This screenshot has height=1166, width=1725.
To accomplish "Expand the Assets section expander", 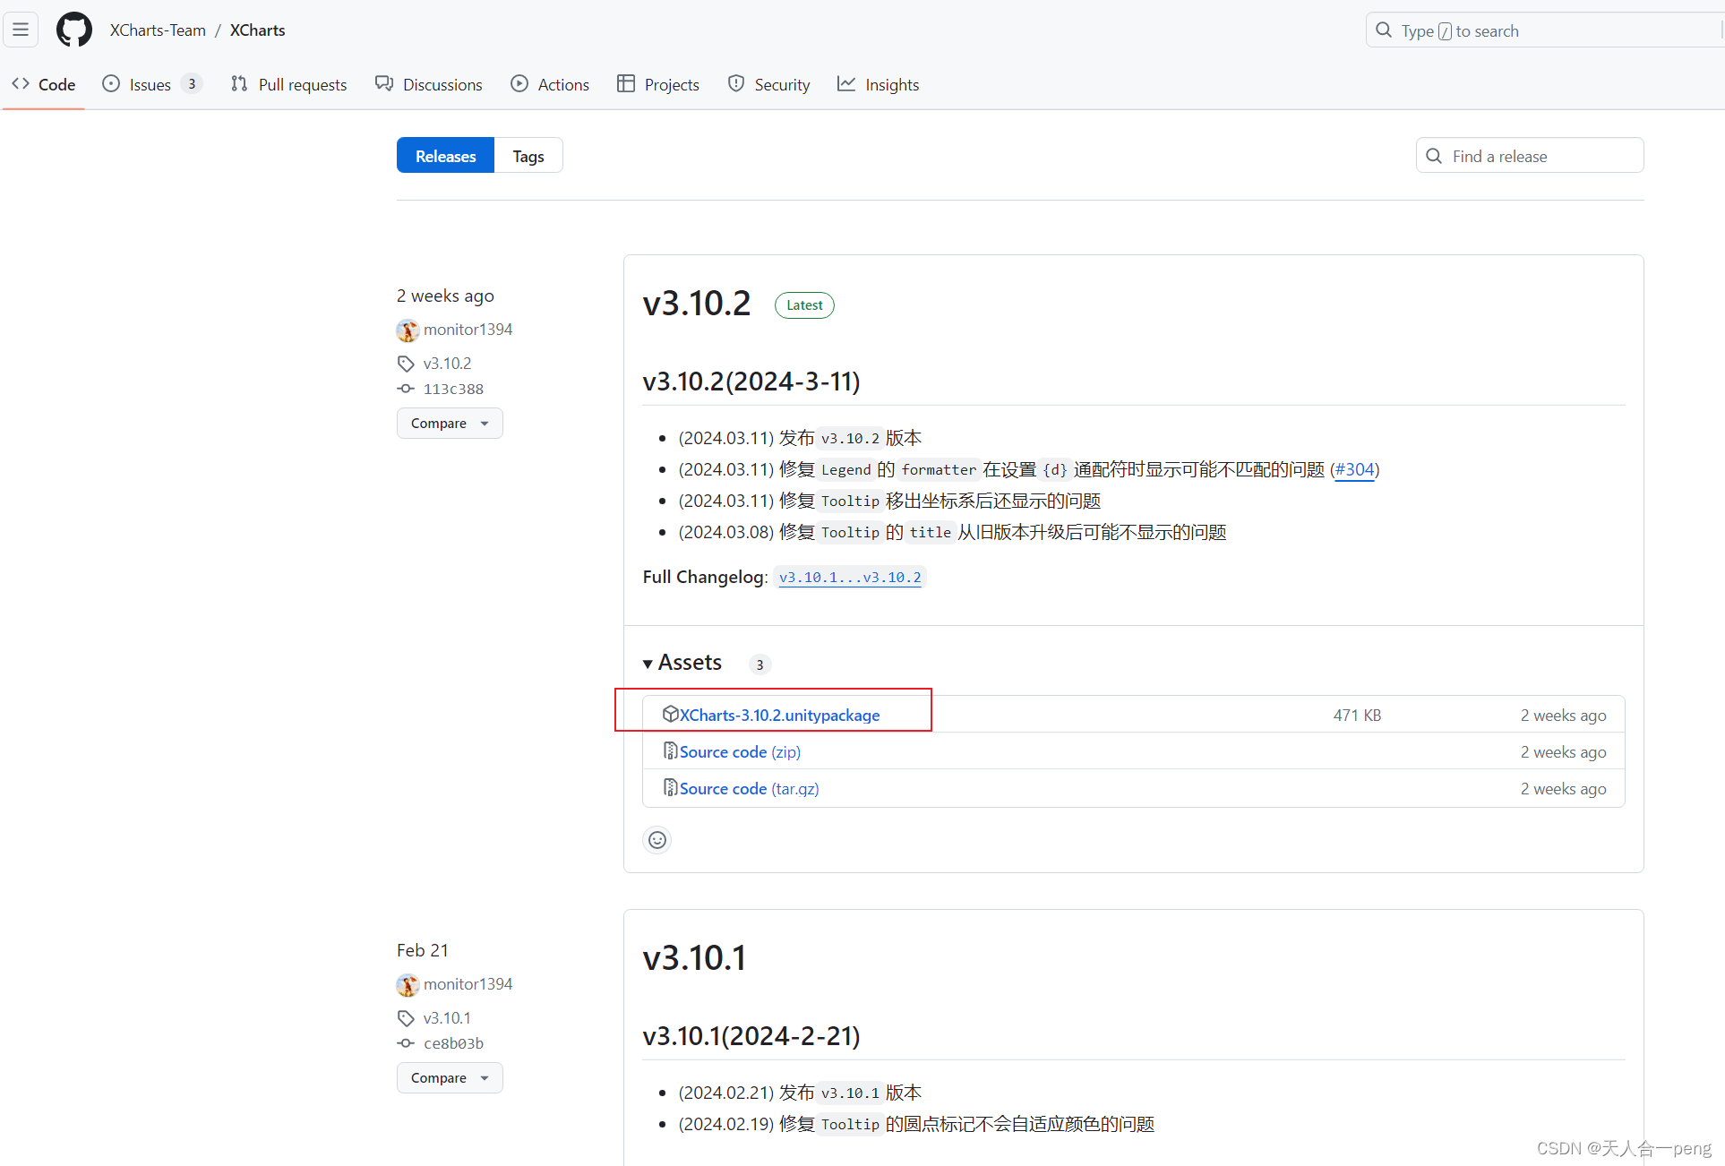I will pos(648,663).
